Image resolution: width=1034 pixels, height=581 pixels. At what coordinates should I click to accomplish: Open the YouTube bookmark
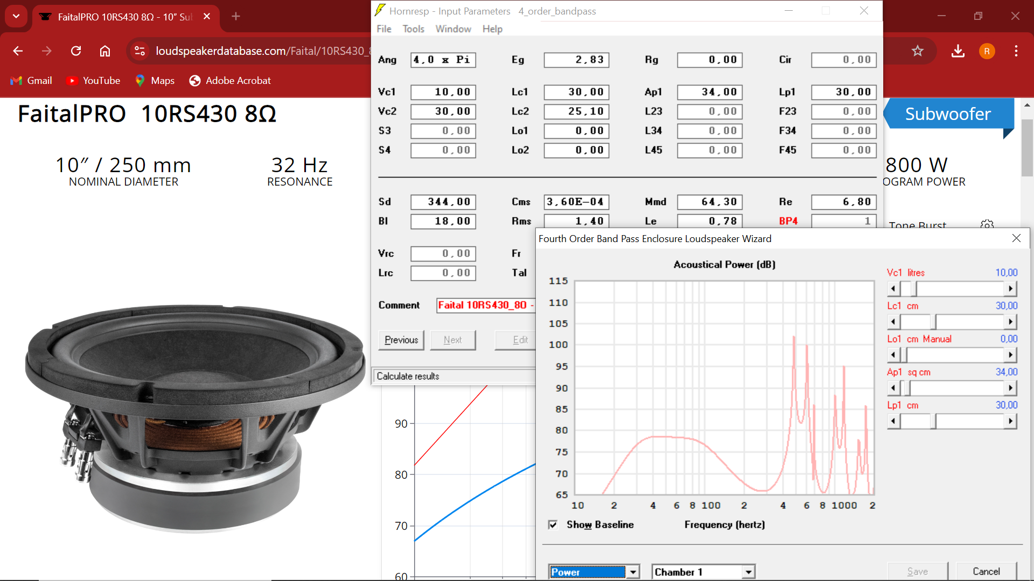(93, 80)
